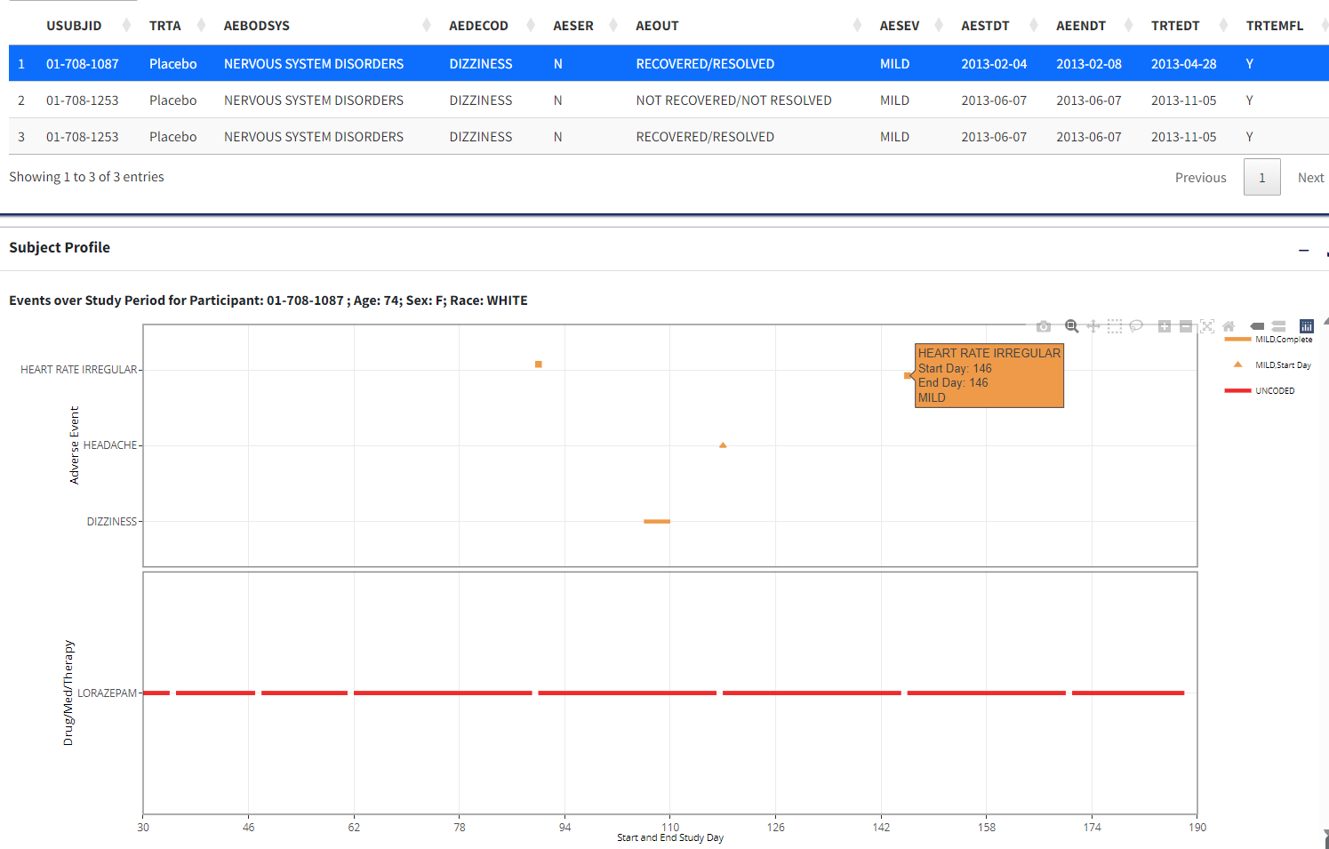Click row 3 MILD severity cell
The width and height of the screenshot is (1329, 849).
[894, 137]
